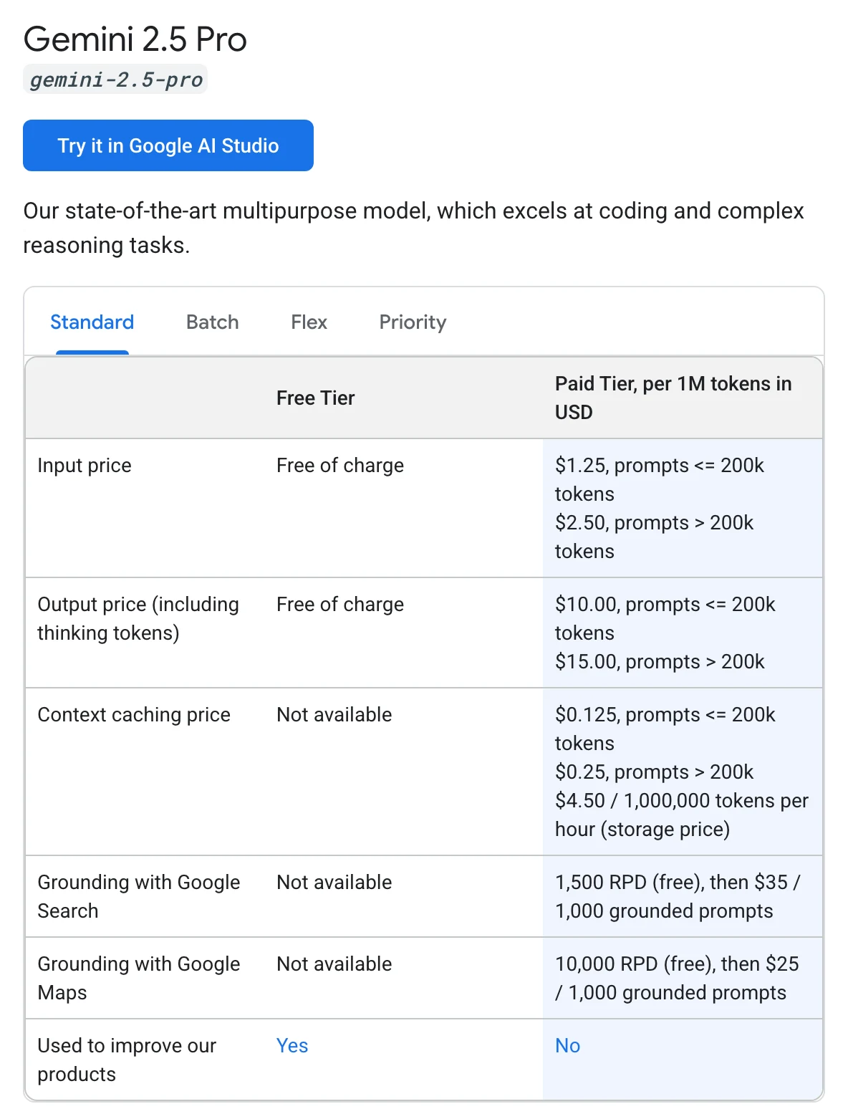The image size is (848, 1119).
Task: Click the Output price row label
Action: [x=138, y=619]
